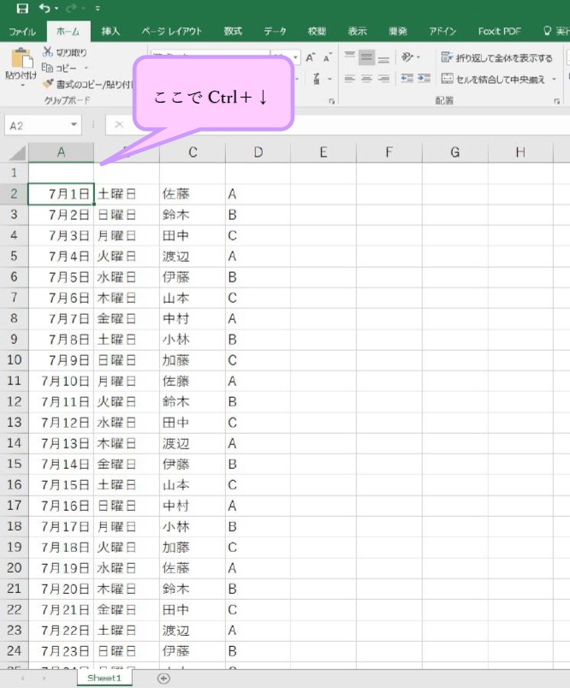
Task: Click cell 7月15日
Action: click(61, 485)
